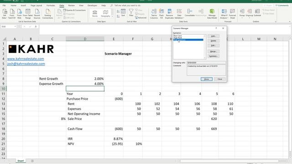Switch to the Home tab

click(x=13, y=5)
